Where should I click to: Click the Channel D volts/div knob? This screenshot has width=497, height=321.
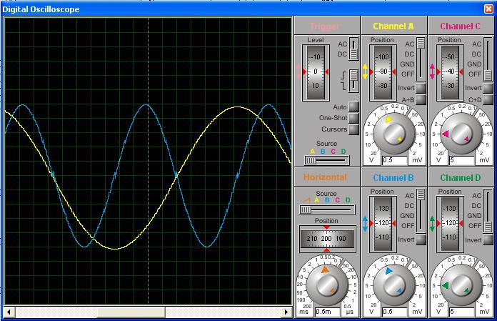pyautogui.click(x=461, y=285)
